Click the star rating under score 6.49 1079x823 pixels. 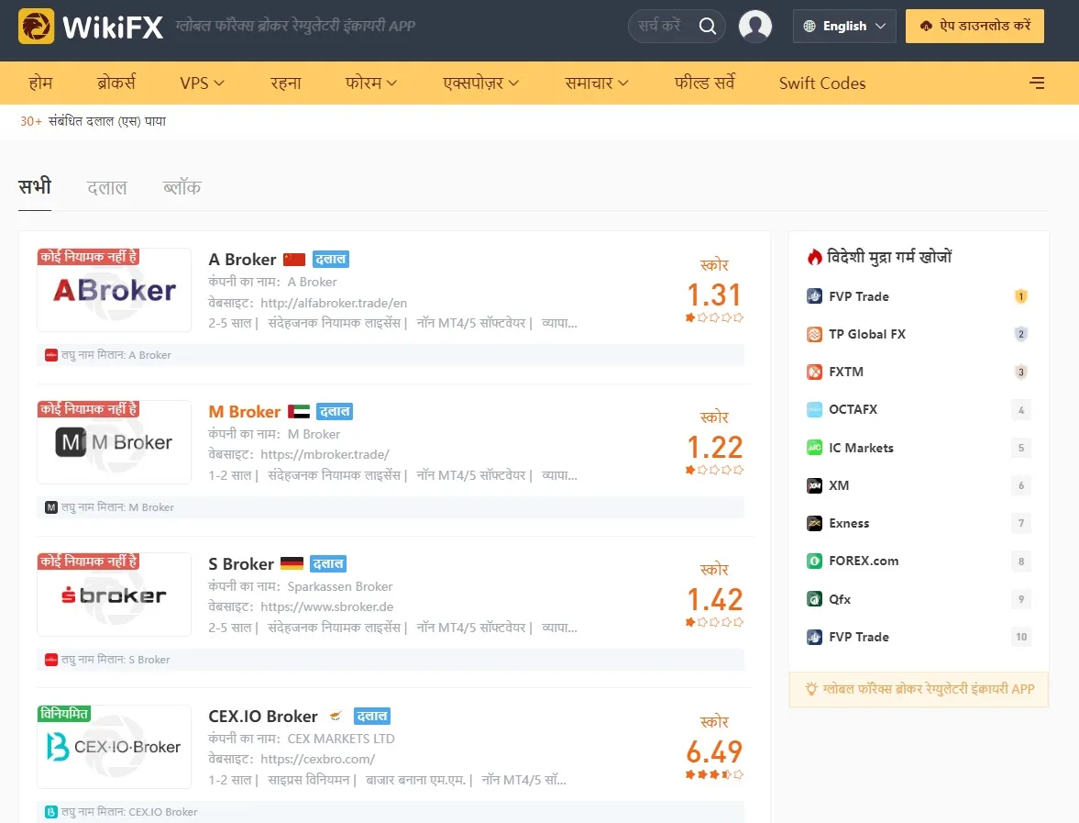click(714, 774)
